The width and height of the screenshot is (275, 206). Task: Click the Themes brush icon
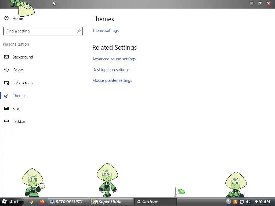point(6,96)
